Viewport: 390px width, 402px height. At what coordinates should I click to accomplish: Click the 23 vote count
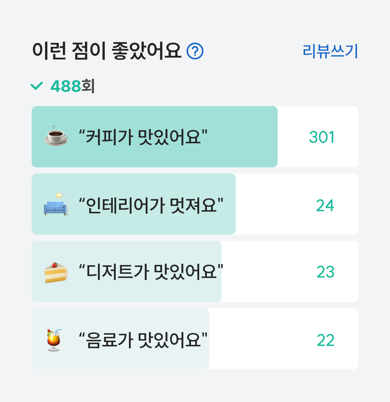[x=325, y=272]
